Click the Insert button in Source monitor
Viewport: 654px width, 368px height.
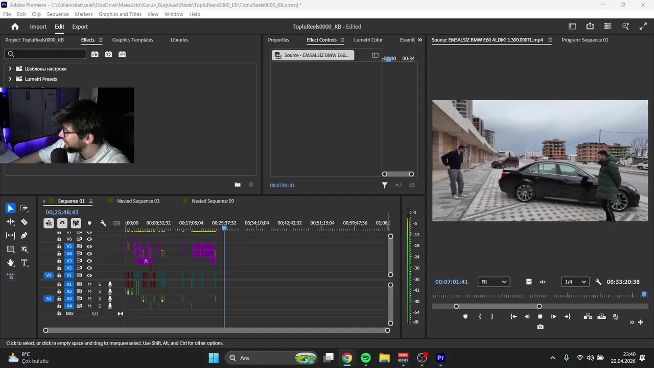[x=588, y=317]
